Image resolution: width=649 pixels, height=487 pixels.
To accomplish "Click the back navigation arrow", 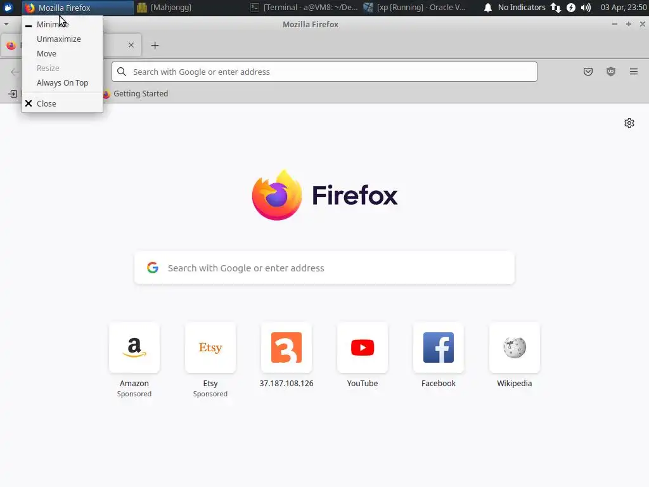I will coord(15,72).
